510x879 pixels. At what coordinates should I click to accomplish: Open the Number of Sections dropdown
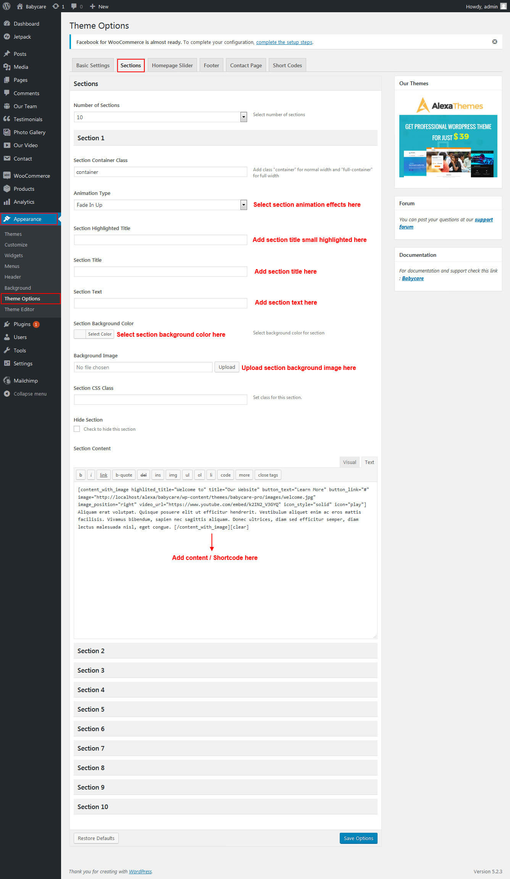[x=160, y=117]
